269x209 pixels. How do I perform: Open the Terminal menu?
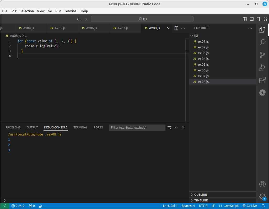pyautogui.click(x=71, y=11)
